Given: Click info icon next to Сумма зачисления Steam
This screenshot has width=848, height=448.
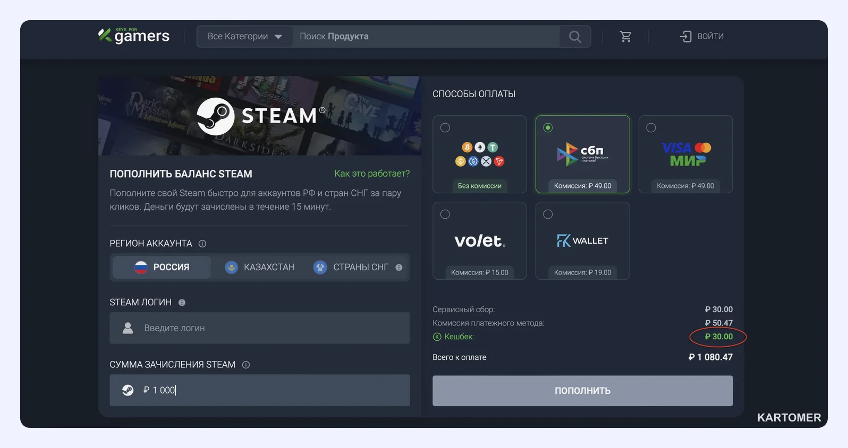Looking at the screenshot, I should point(246,365).
